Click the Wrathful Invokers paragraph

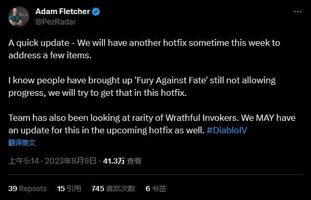pos(152,124)
